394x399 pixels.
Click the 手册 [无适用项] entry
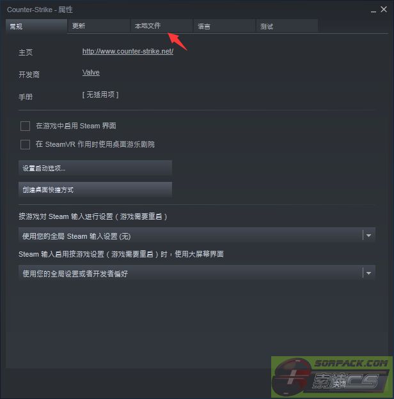[100, 95]
